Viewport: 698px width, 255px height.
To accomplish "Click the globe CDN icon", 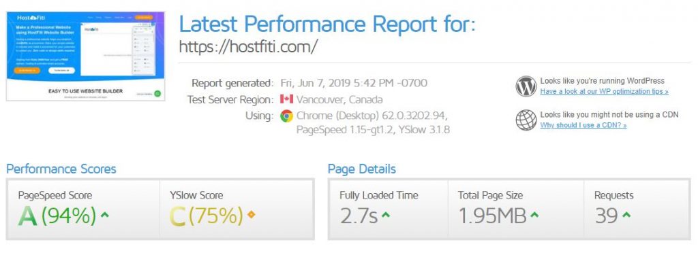I will coord(526,120).
